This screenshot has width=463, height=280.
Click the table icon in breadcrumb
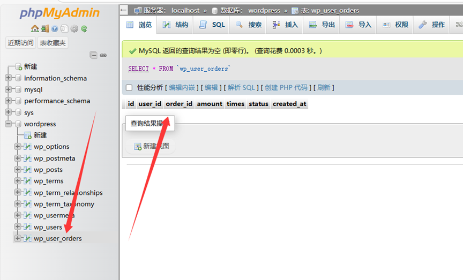coord(295,11)
